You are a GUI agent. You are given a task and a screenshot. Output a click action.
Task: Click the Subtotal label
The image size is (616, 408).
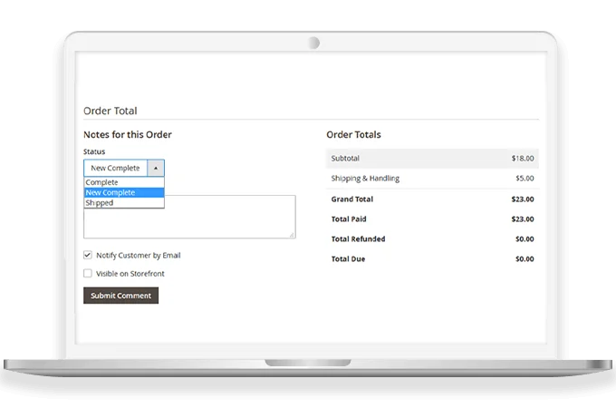coord(345,159)
